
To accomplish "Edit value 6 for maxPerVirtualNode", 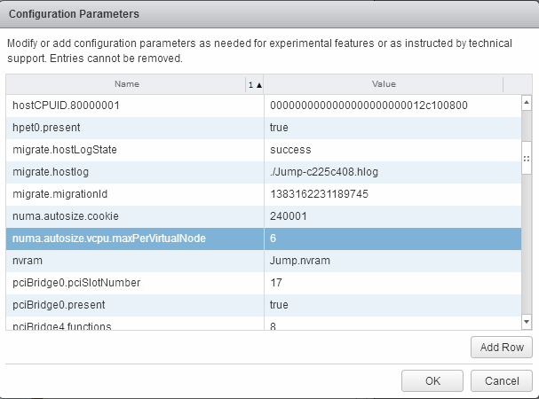I will (x=273, y=238).
